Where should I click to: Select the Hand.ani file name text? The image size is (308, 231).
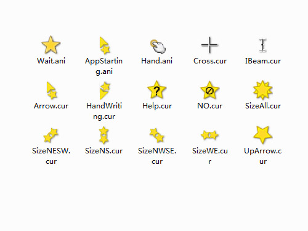[x=157, y=61]
